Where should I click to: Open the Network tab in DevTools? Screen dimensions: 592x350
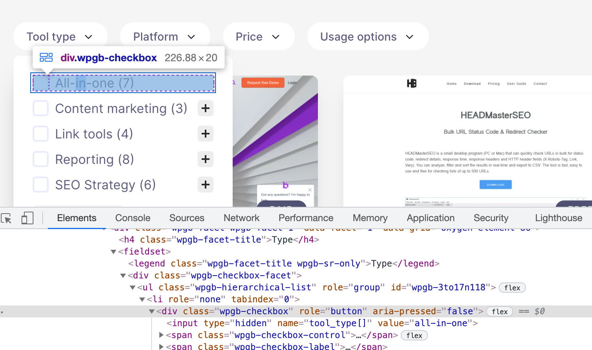[x=241, y=218]
